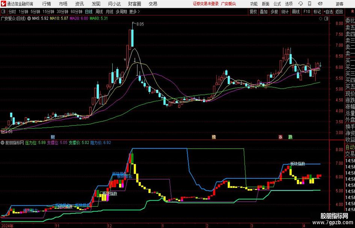Click the 压力位: 5.89 indicator value
This screenshot has width=355, height=228.
[x=35, y=143]
